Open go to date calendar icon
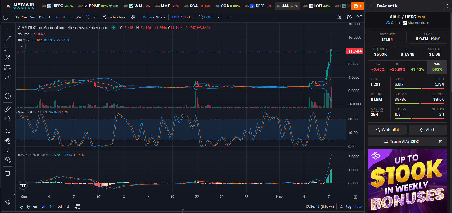This screenshot has height=213, width=452. coord(78,206)
